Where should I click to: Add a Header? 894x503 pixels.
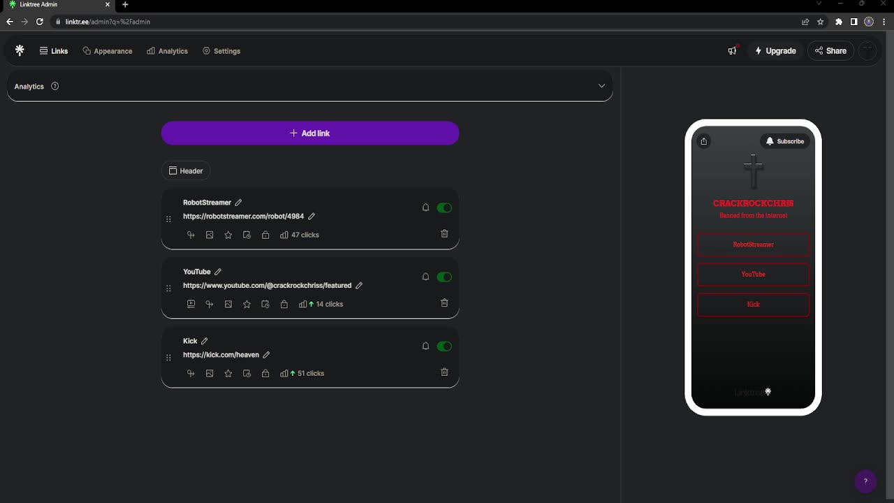pos(186,171)
